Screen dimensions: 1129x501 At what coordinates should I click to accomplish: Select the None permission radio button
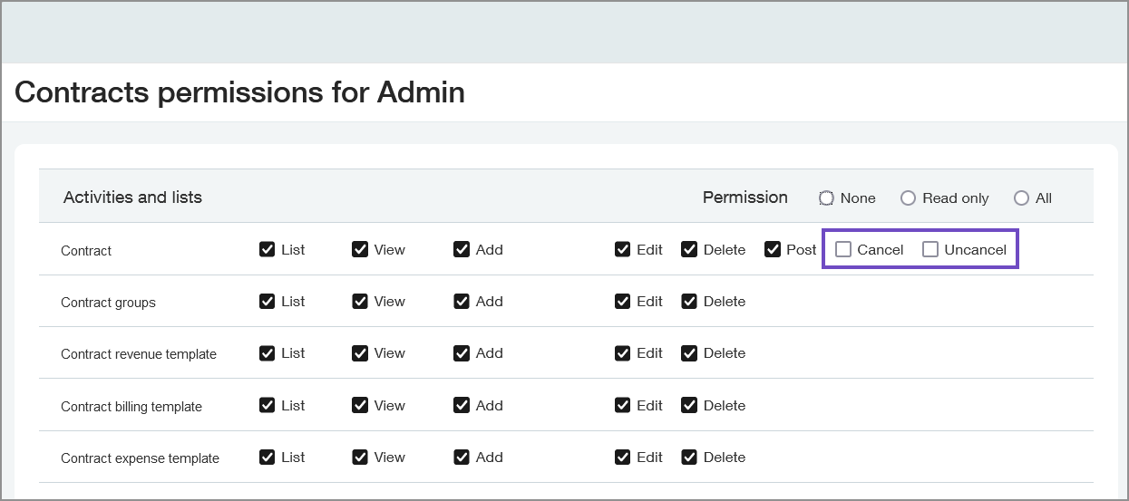pos(826,198)
